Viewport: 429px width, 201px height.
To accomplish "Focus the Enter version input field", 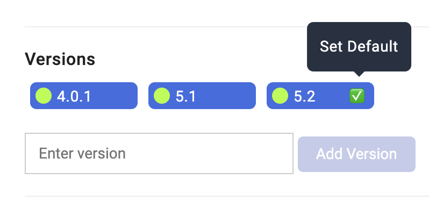I will pos(159,153).
